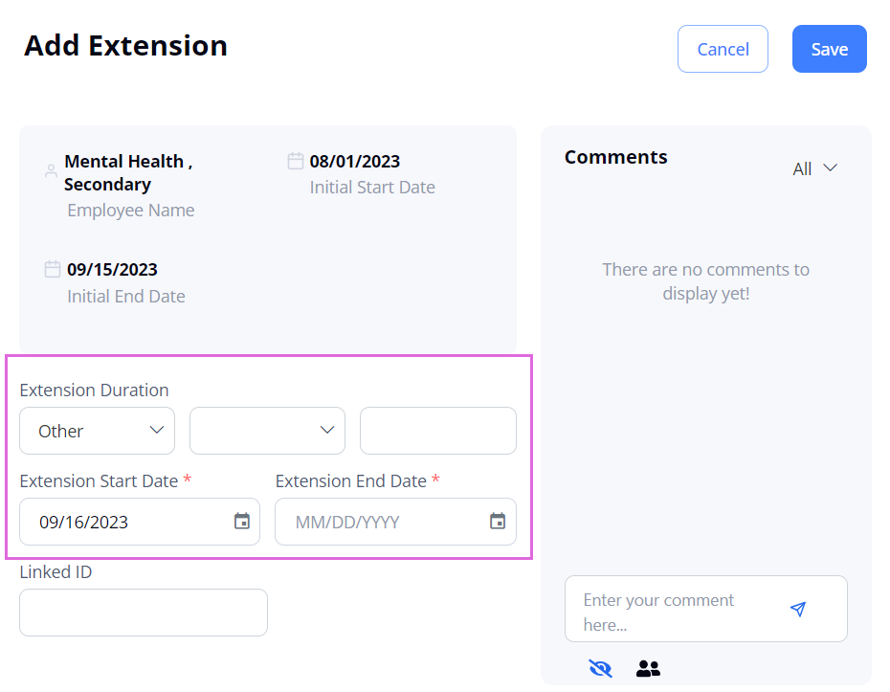Click the calendar icon beside Initial End Date

point(53,269)
